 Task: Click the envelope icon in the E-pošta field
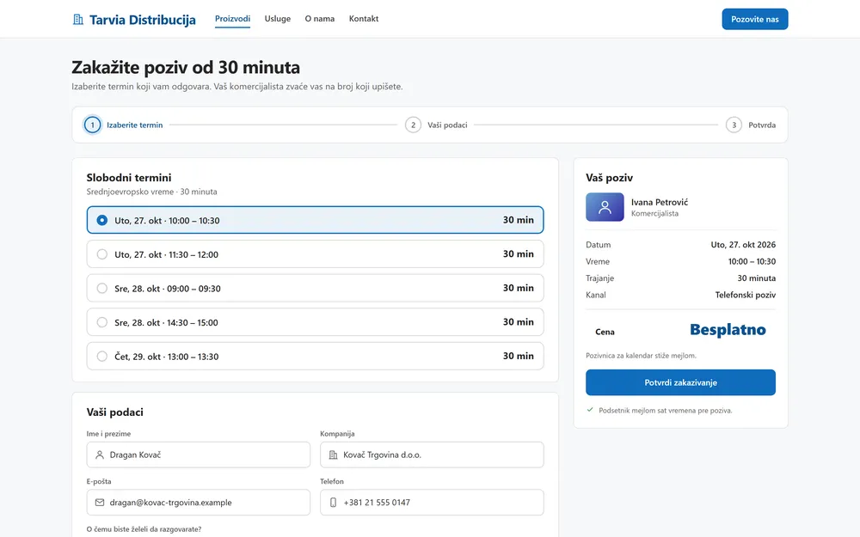coord(99,503)
